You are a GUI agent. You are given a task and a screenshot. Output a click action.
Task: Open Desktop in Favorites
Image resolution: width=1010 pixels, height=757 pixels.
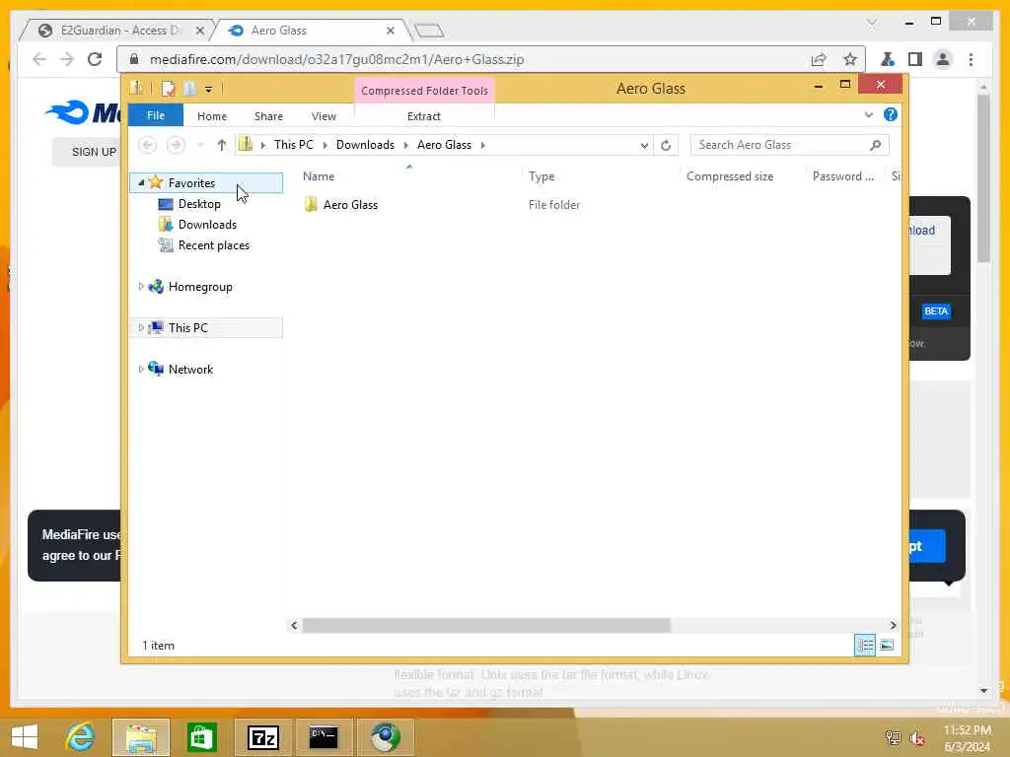tap(199, 204)
